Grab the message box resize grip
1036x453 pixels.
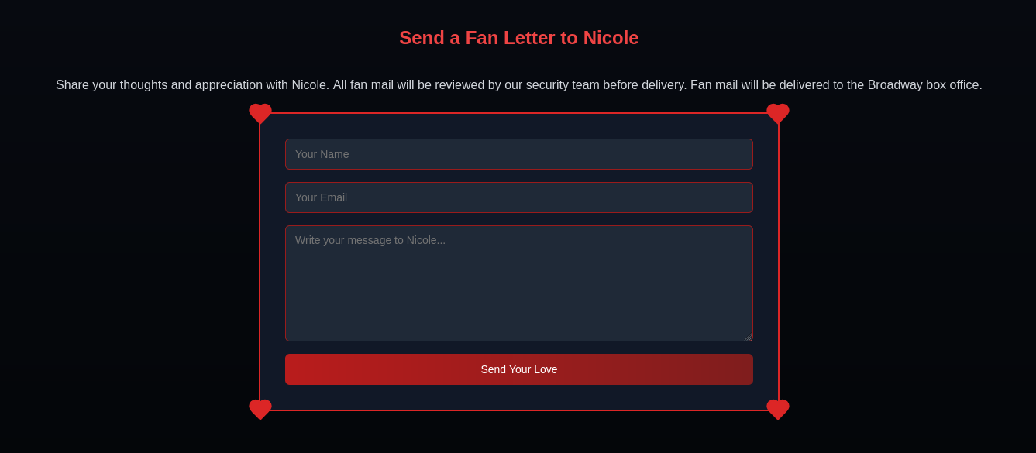(x=748, y=337)
